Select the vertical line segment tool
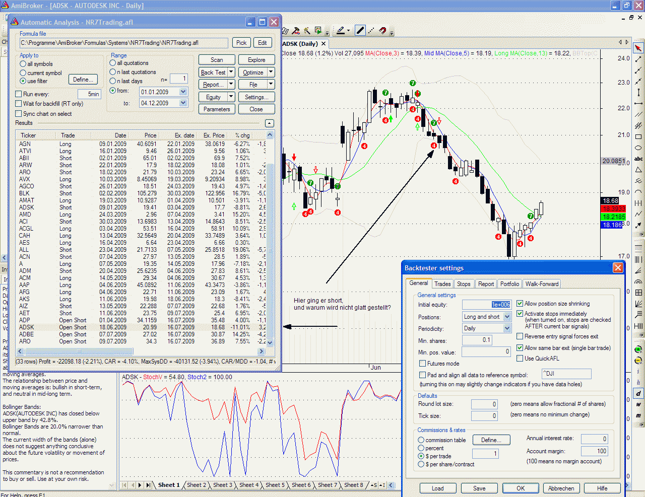Image resolution: width=645 pixels, height=497 pixels. tap(638, 93)
